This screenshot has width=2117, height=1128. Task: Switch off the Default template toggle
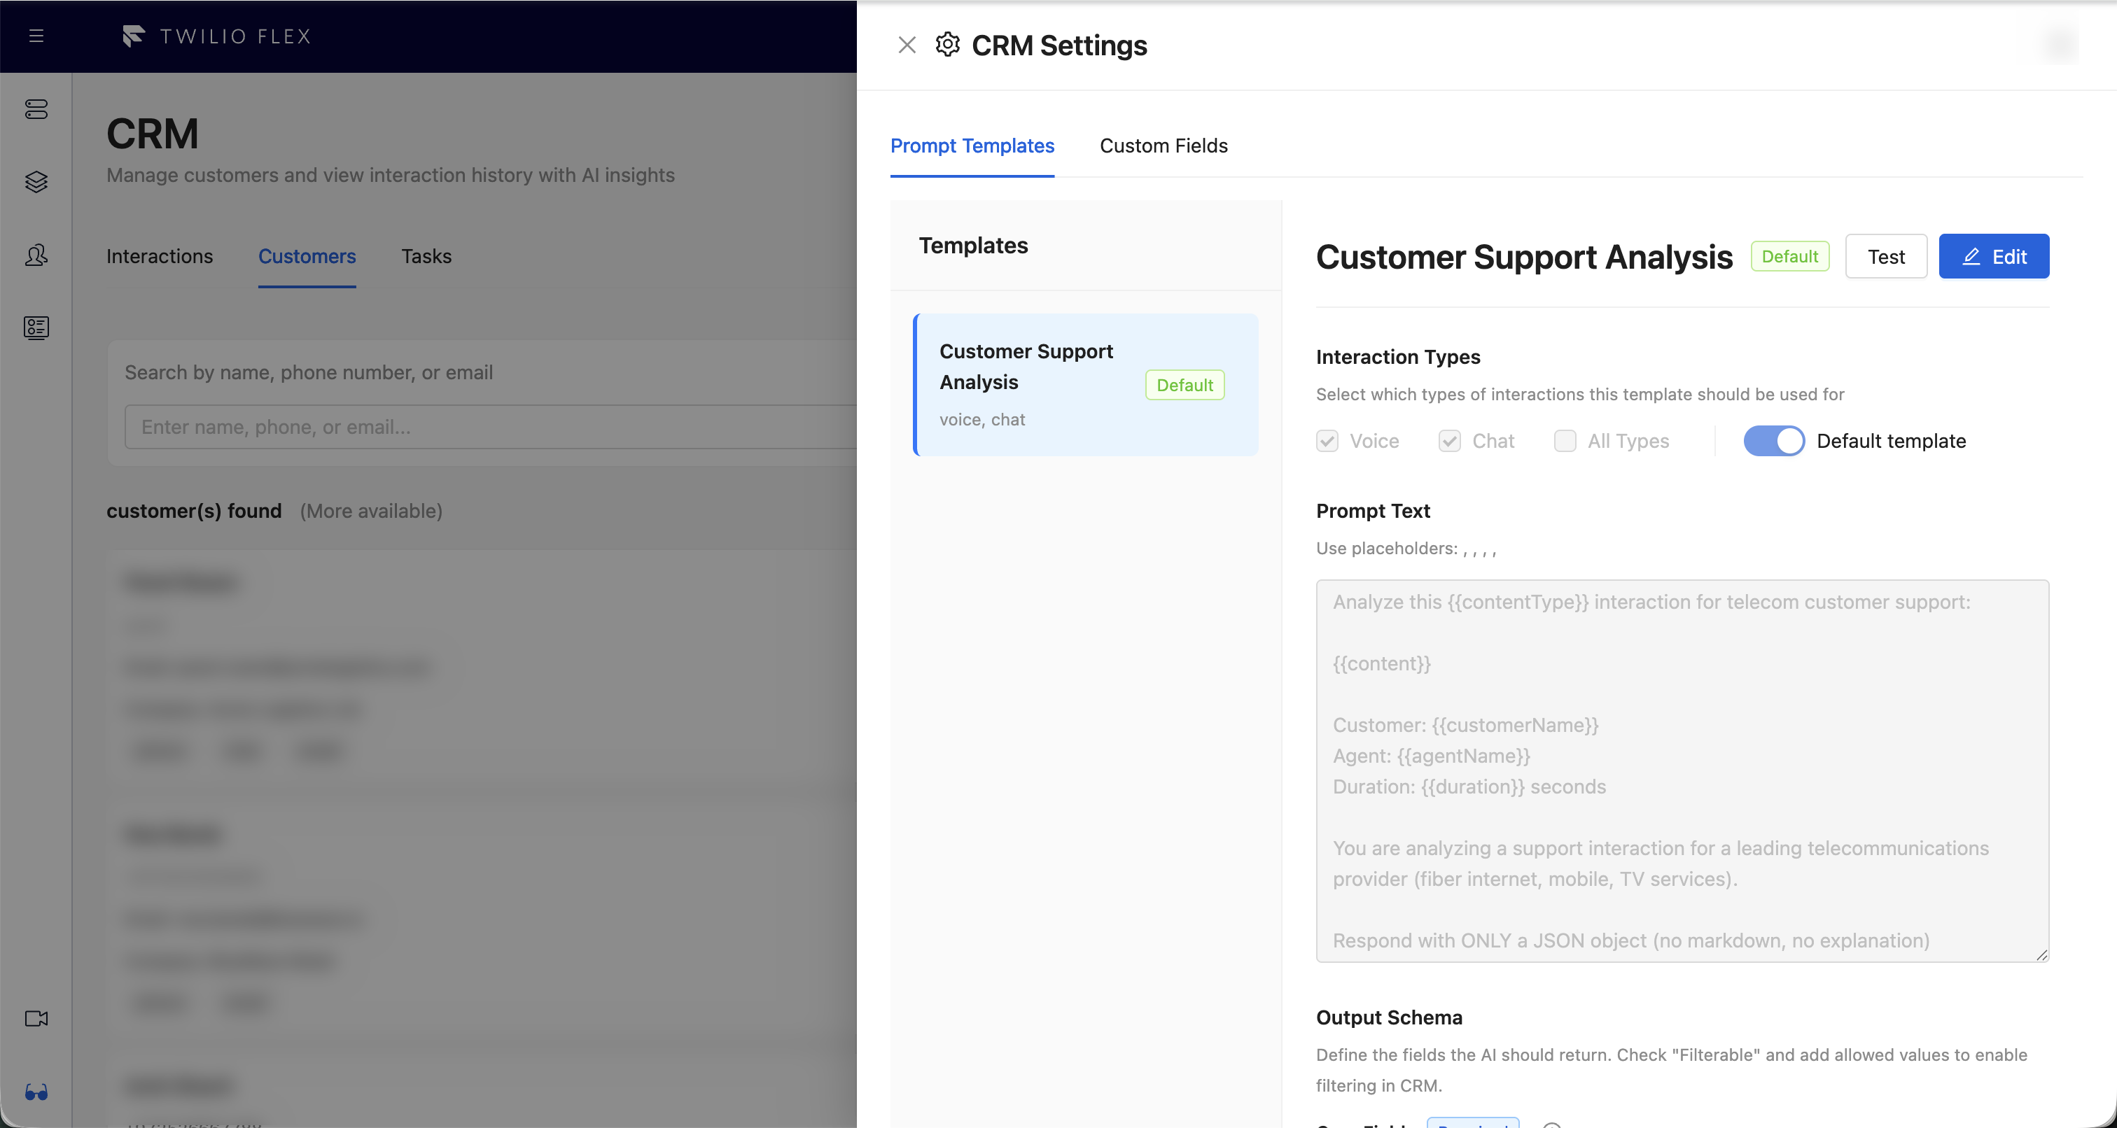(1773, 441)
